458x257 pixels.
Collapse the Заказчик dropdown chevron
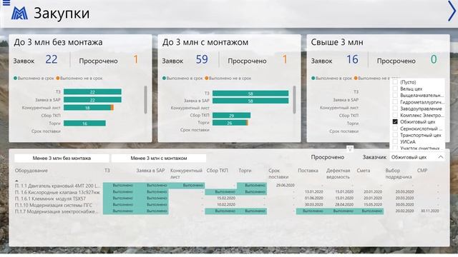click(441, 157)
